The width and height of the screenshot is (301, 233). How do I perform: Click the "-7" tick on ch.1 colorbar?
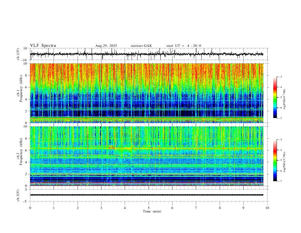(280, 118)
